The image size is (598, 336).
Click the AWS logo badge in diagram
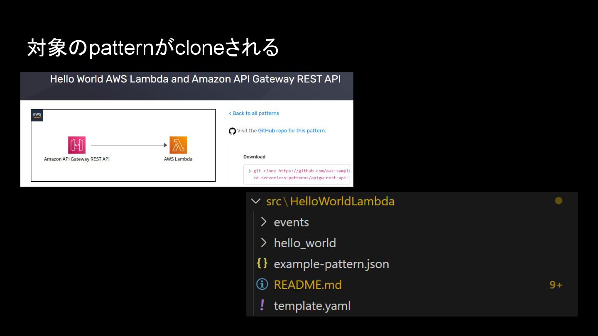click(37, 115)
